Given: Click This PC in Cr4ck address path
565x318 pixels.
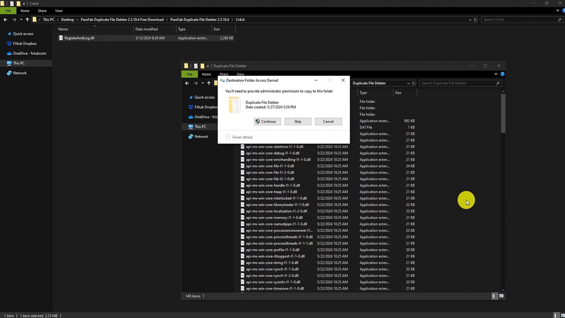Looking at the screenshot, I should pos(49,19).
